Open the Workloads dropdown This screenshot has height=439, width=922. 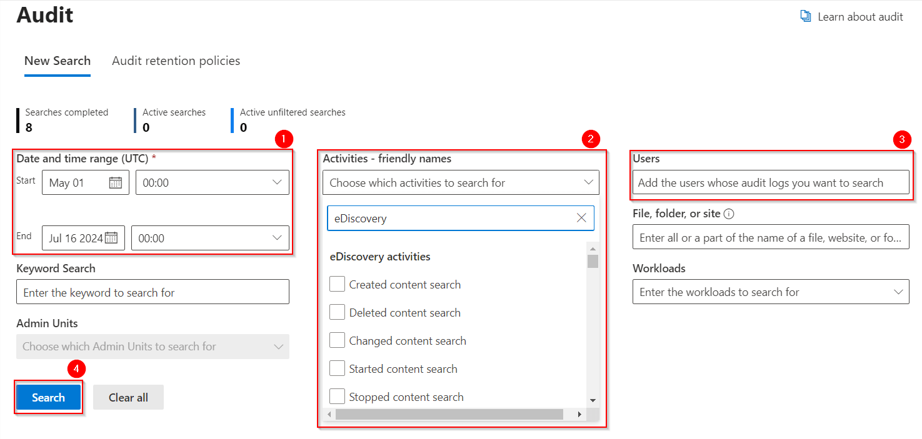point(898,292)
